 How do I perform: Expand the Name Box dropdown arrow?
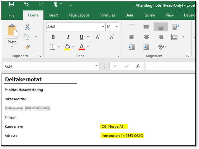click(x=96, y=66)
